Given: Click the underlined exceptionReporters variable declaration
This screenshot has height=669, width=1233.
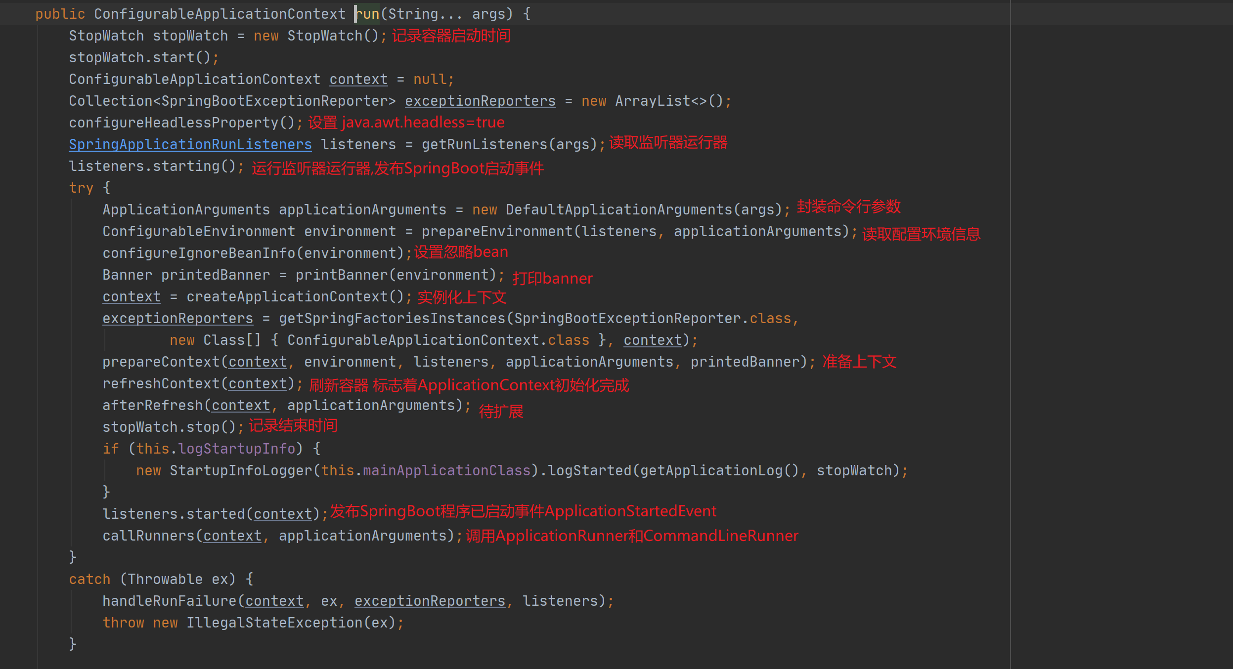Looking at the screenshot, I should pyautogui.click(x=480, y=101).
